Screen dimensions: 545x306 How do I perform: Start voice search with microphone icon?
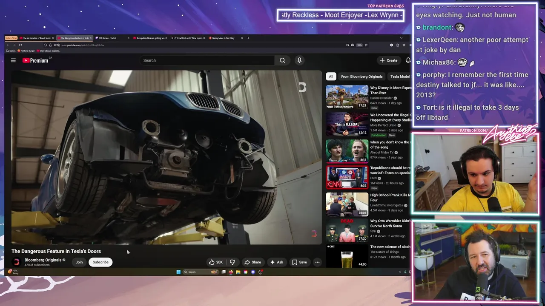tap(299, 60)
